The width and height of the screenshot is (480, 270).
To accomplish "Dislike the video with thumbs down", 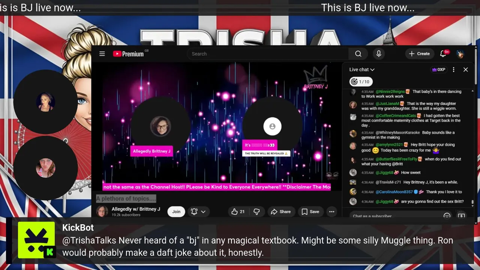I will (256, 211).
